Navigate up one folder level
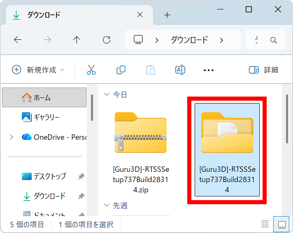Image resolution: width=293 pixels, height=233 pixels. [x=77, y=40]
